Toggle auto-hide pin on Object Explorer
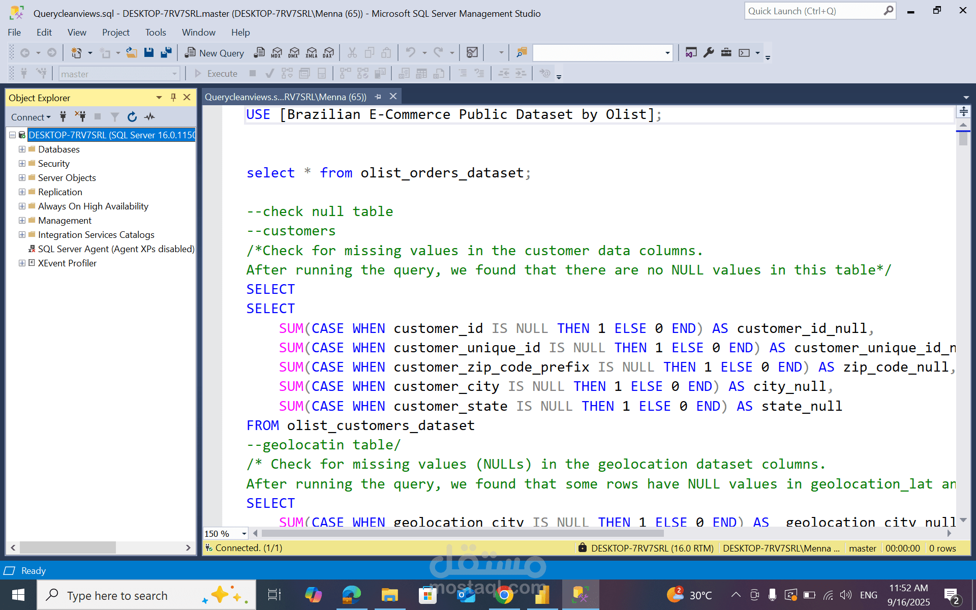 [173, 97]
